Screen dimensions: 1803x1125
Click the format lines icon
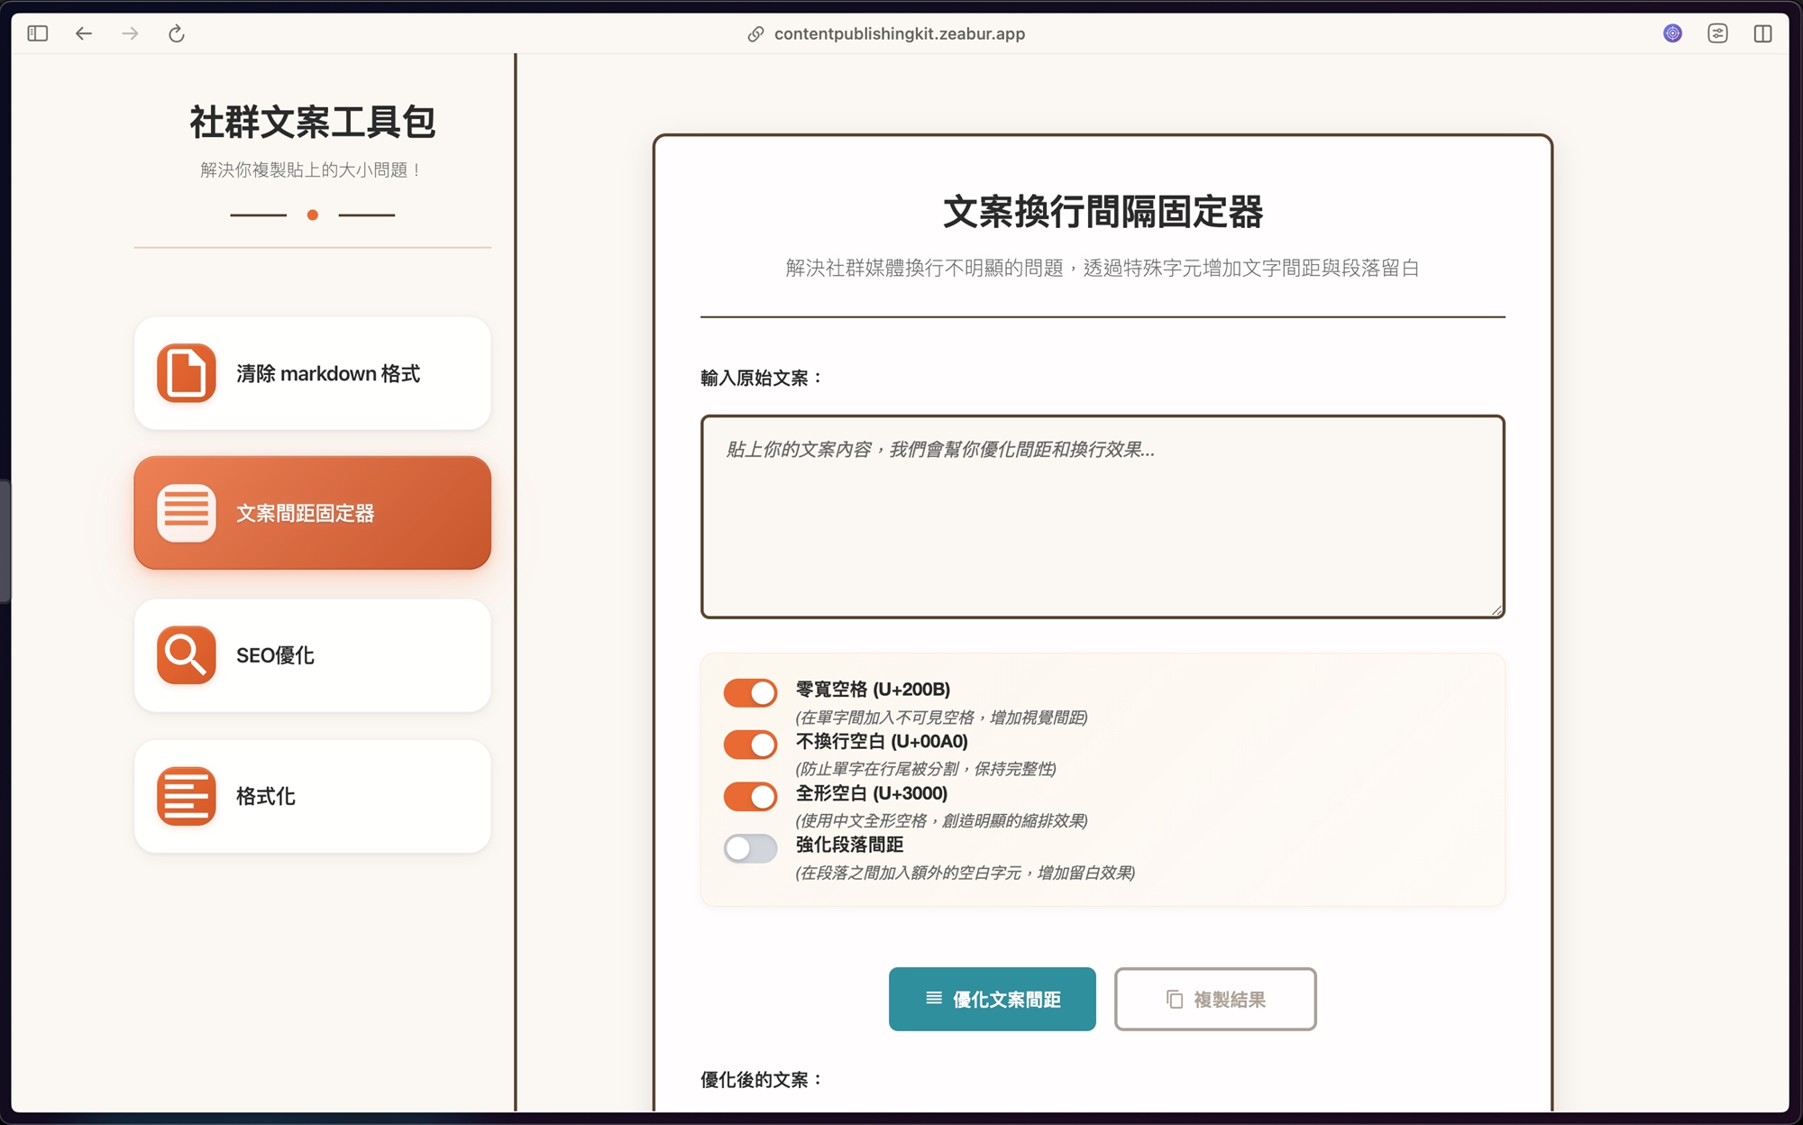point(186,796)
